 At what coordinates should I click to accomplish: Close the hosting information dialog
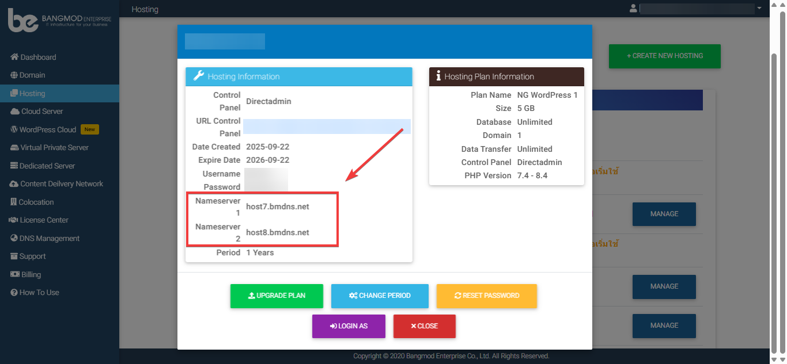424,326
